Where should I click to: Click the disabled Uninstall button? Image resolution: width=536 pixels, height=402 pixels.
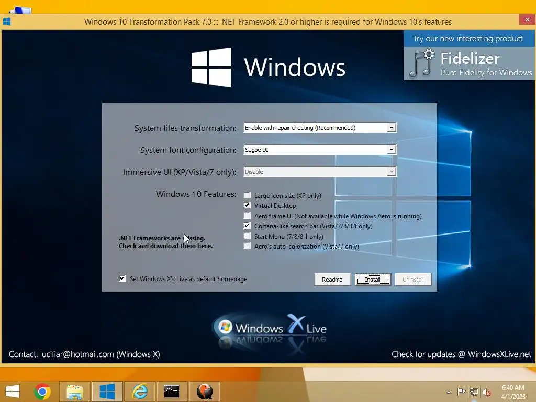pos(413,280)
